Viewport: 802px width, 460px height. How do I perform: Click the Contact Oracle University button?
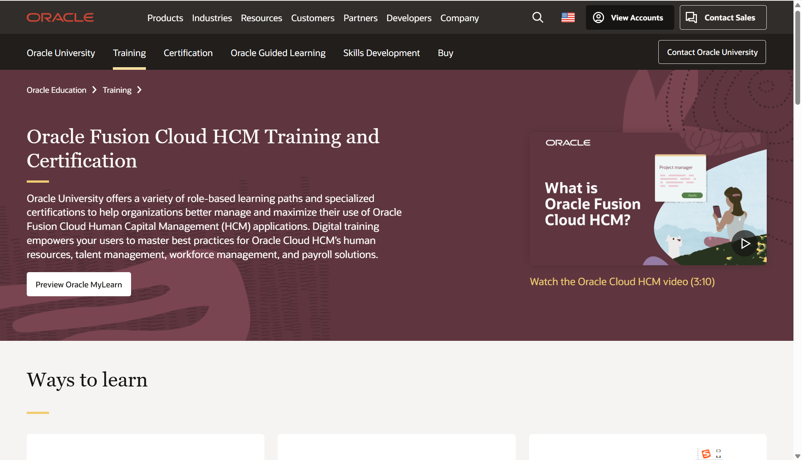point(712,52)
